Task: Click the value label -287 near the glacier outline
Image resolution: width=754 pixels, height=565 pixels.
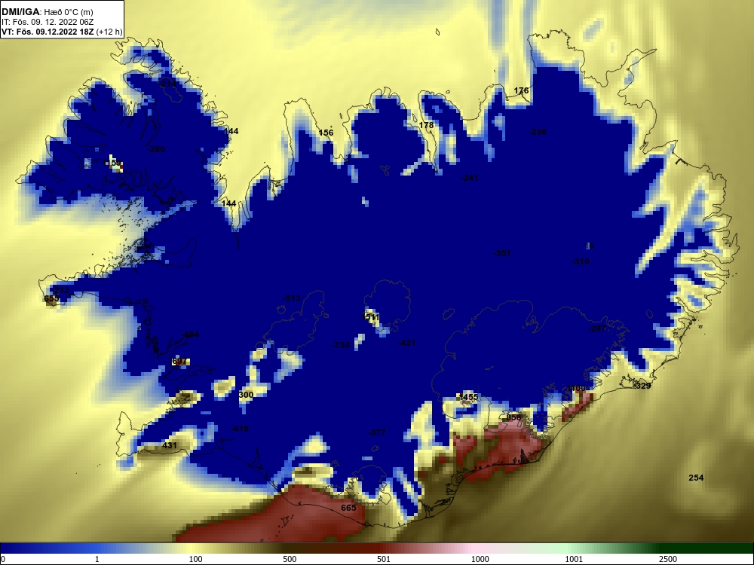Action: pos(598,328)
